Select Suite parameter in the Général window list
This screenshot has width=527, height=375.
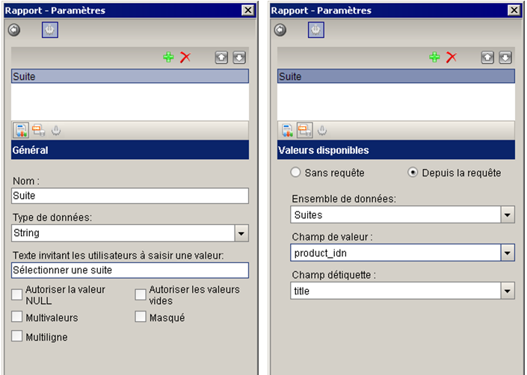point(130,76)
